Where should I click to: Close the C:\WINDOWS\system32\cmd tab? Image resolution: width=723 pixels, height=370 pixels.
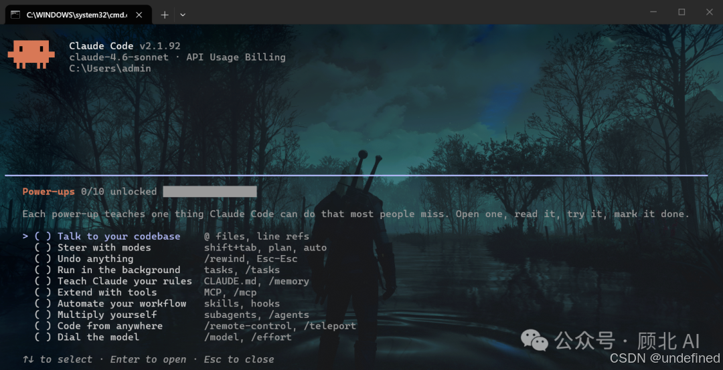[x=139, y=15]
